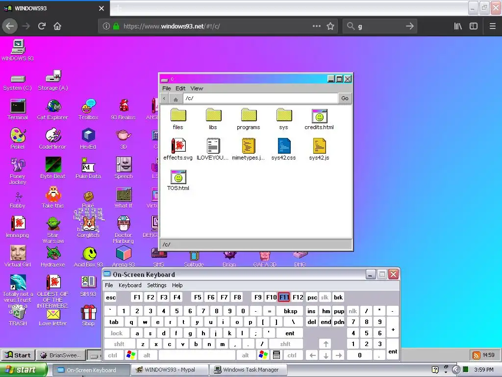Open the System (C:) drive icon
The height and width of the screenshot is (377, 502).
click(x=18, y=82)
